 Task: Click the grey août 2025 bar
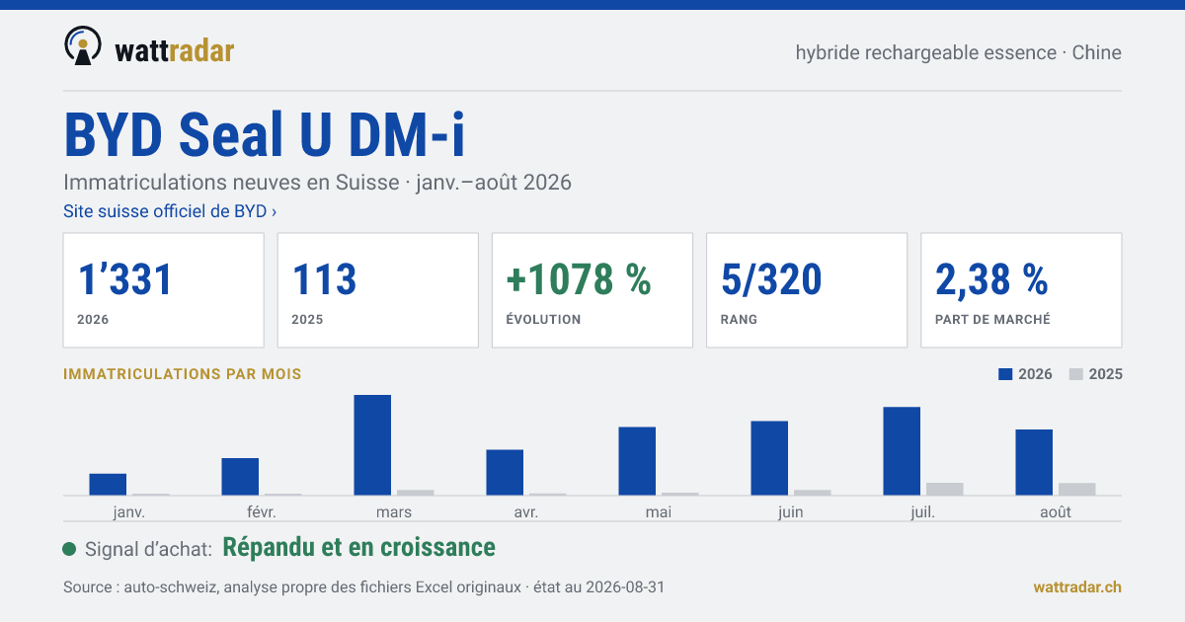coord(1077,489)
